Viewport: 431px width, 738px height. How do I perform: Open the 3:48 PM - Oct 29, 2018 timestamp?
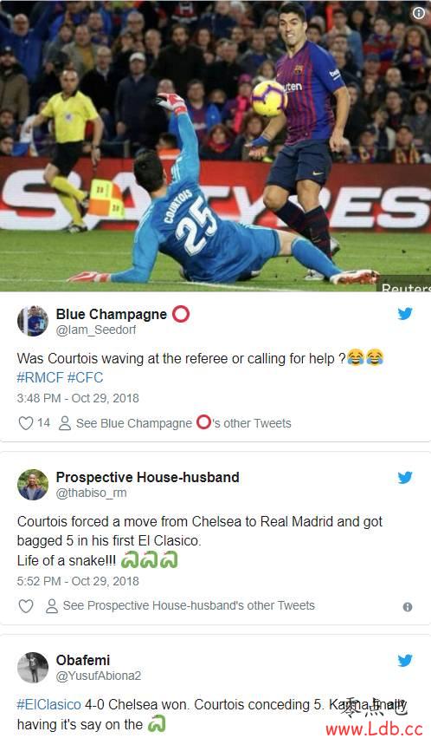(78, 398)
